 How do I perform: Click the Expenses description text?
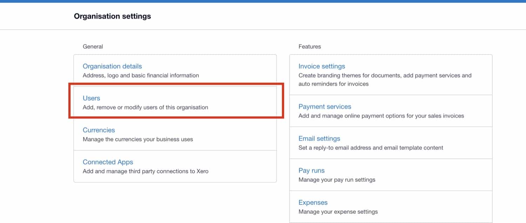(x=338, y=211)
